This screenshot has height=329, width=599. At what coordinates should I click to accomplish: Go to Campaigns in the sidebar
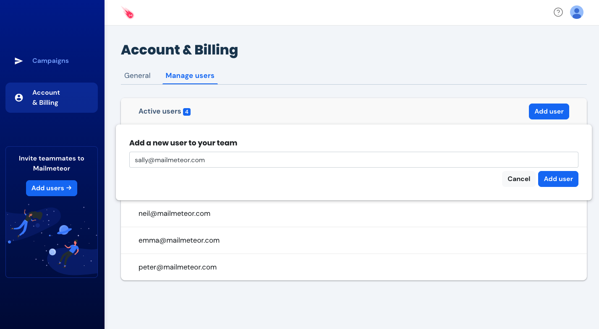(x=50, y=61)
